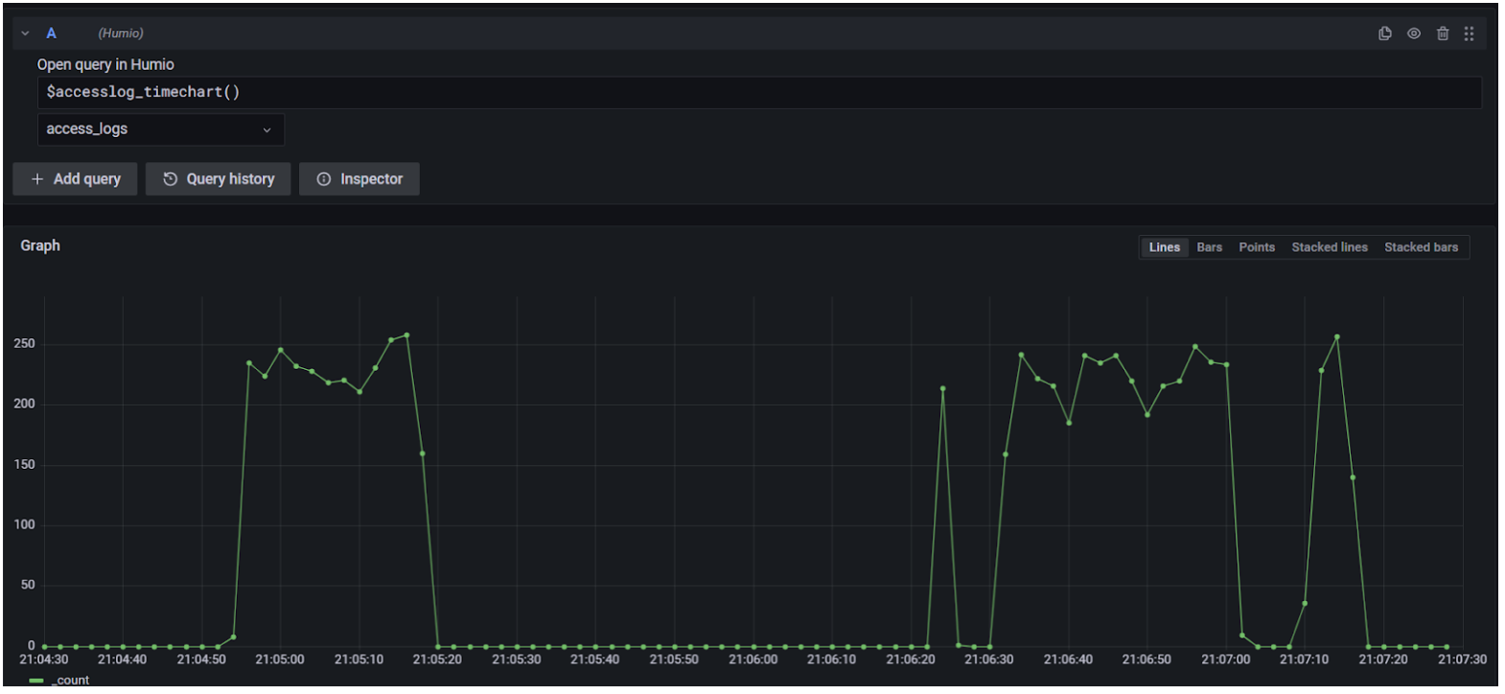Image resolution: width=1505 pixels, height=694 pixels.
Task: Click the _count legend color swatch
Action: (36, 681)
